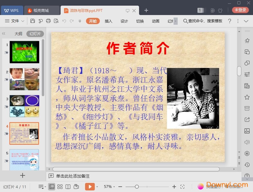Click the Print Preview icon
Screen dimensions: 253x192
pyautogui.click(x=56, y=21)
